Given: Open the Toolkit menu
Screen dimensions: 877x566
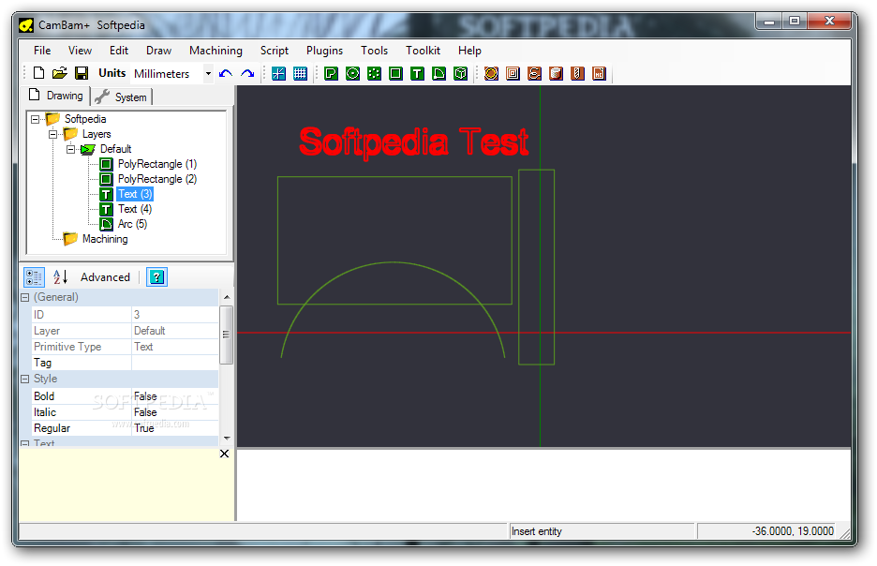Looking at the screenshot, I should point(423,51).
